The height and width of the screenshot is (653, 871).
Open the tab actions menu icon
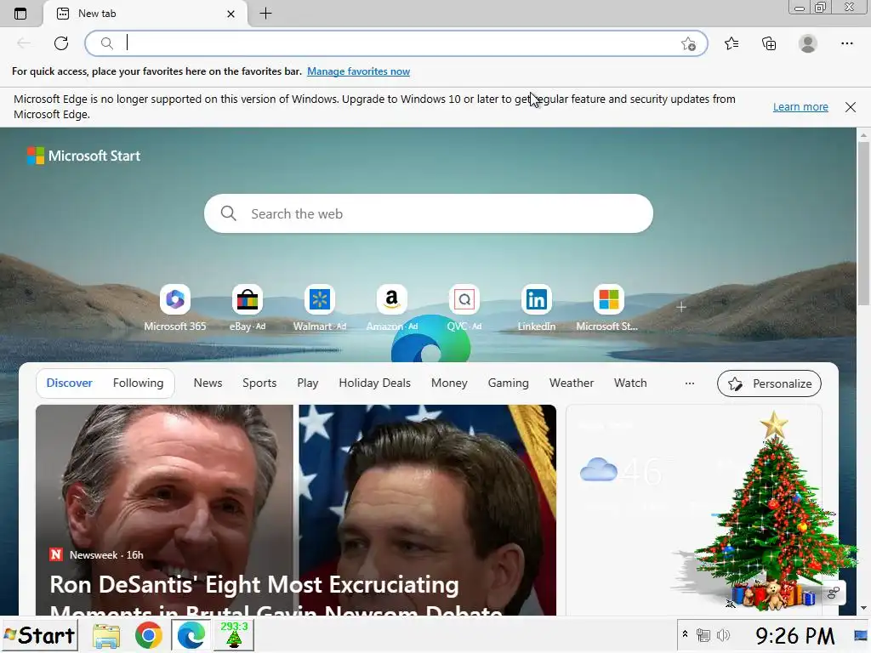coord(20,14)
